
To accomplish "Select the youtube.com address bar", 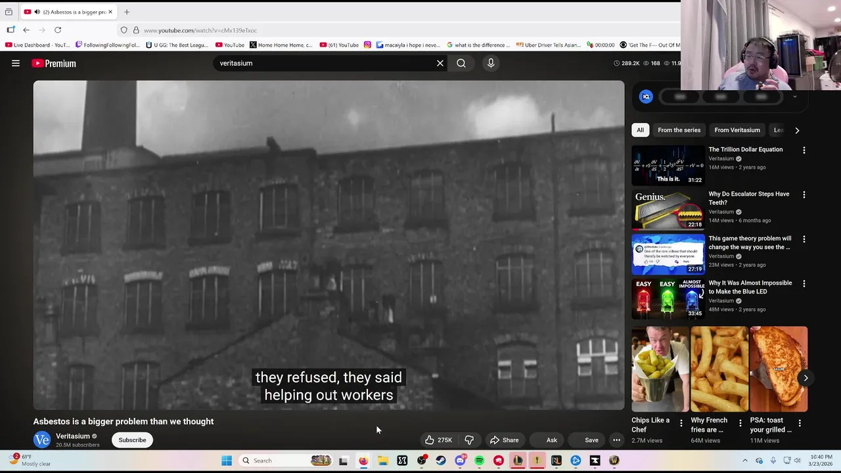I will click(394, 30).
